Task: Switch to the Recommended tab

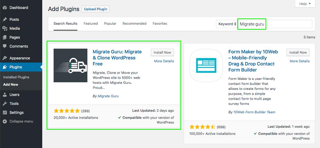Action: tap(134, 23)
